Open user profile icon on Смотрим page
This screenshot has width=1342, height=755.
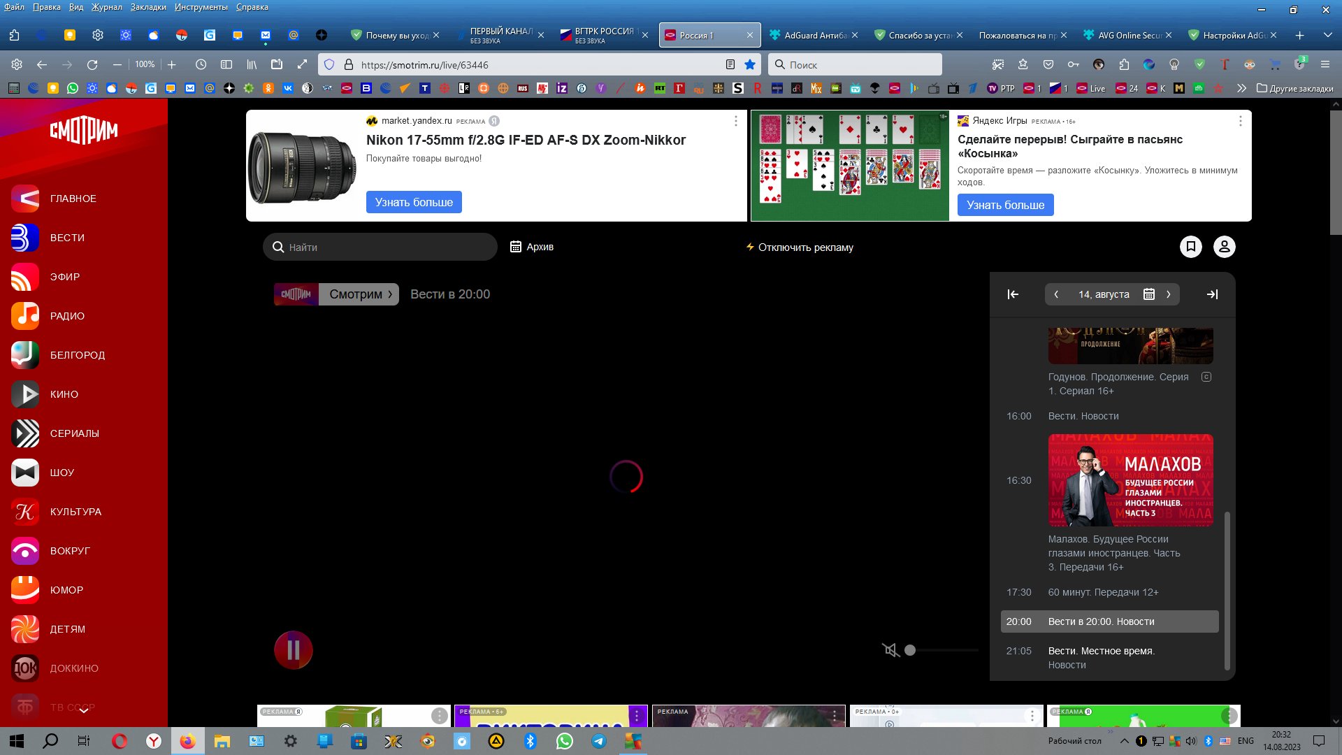point(1225,247)
